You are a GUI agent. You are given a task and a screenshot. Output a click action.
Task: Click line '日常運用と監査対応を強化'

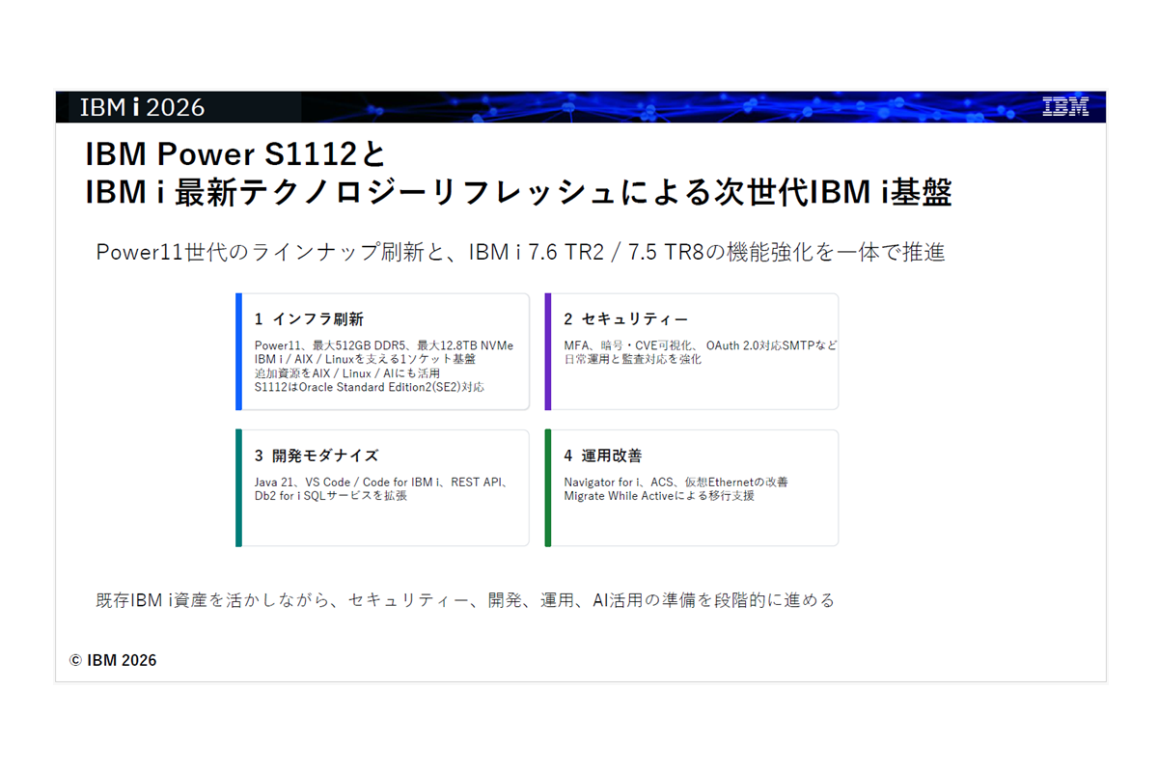coord(633,359)
